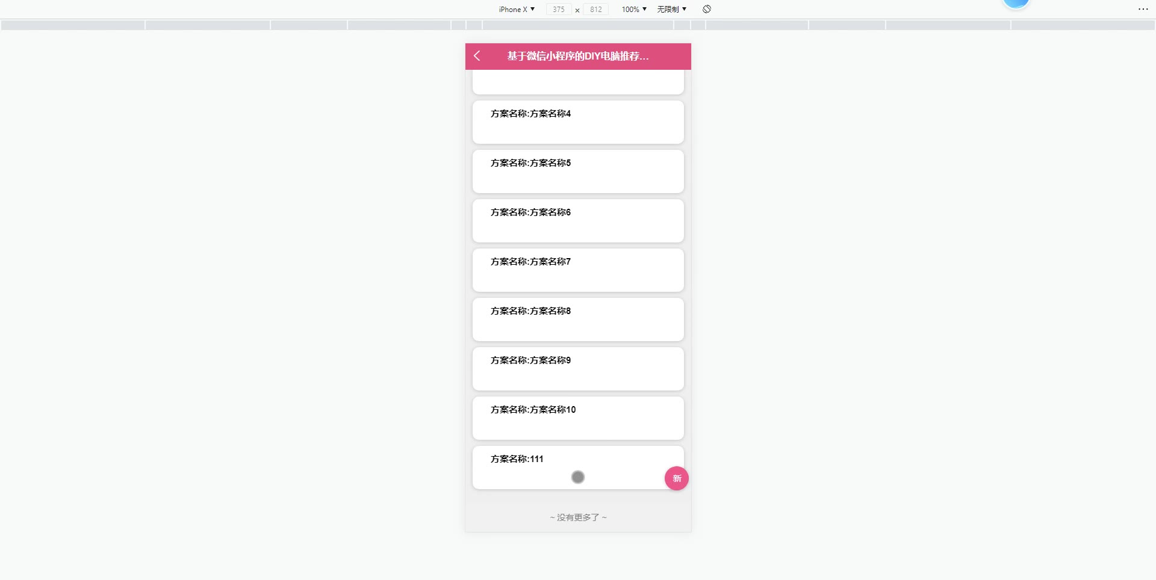1156x580 pixels.
Task: Click the 没有更多了 footer text
Action: click(x=578, y=517)
